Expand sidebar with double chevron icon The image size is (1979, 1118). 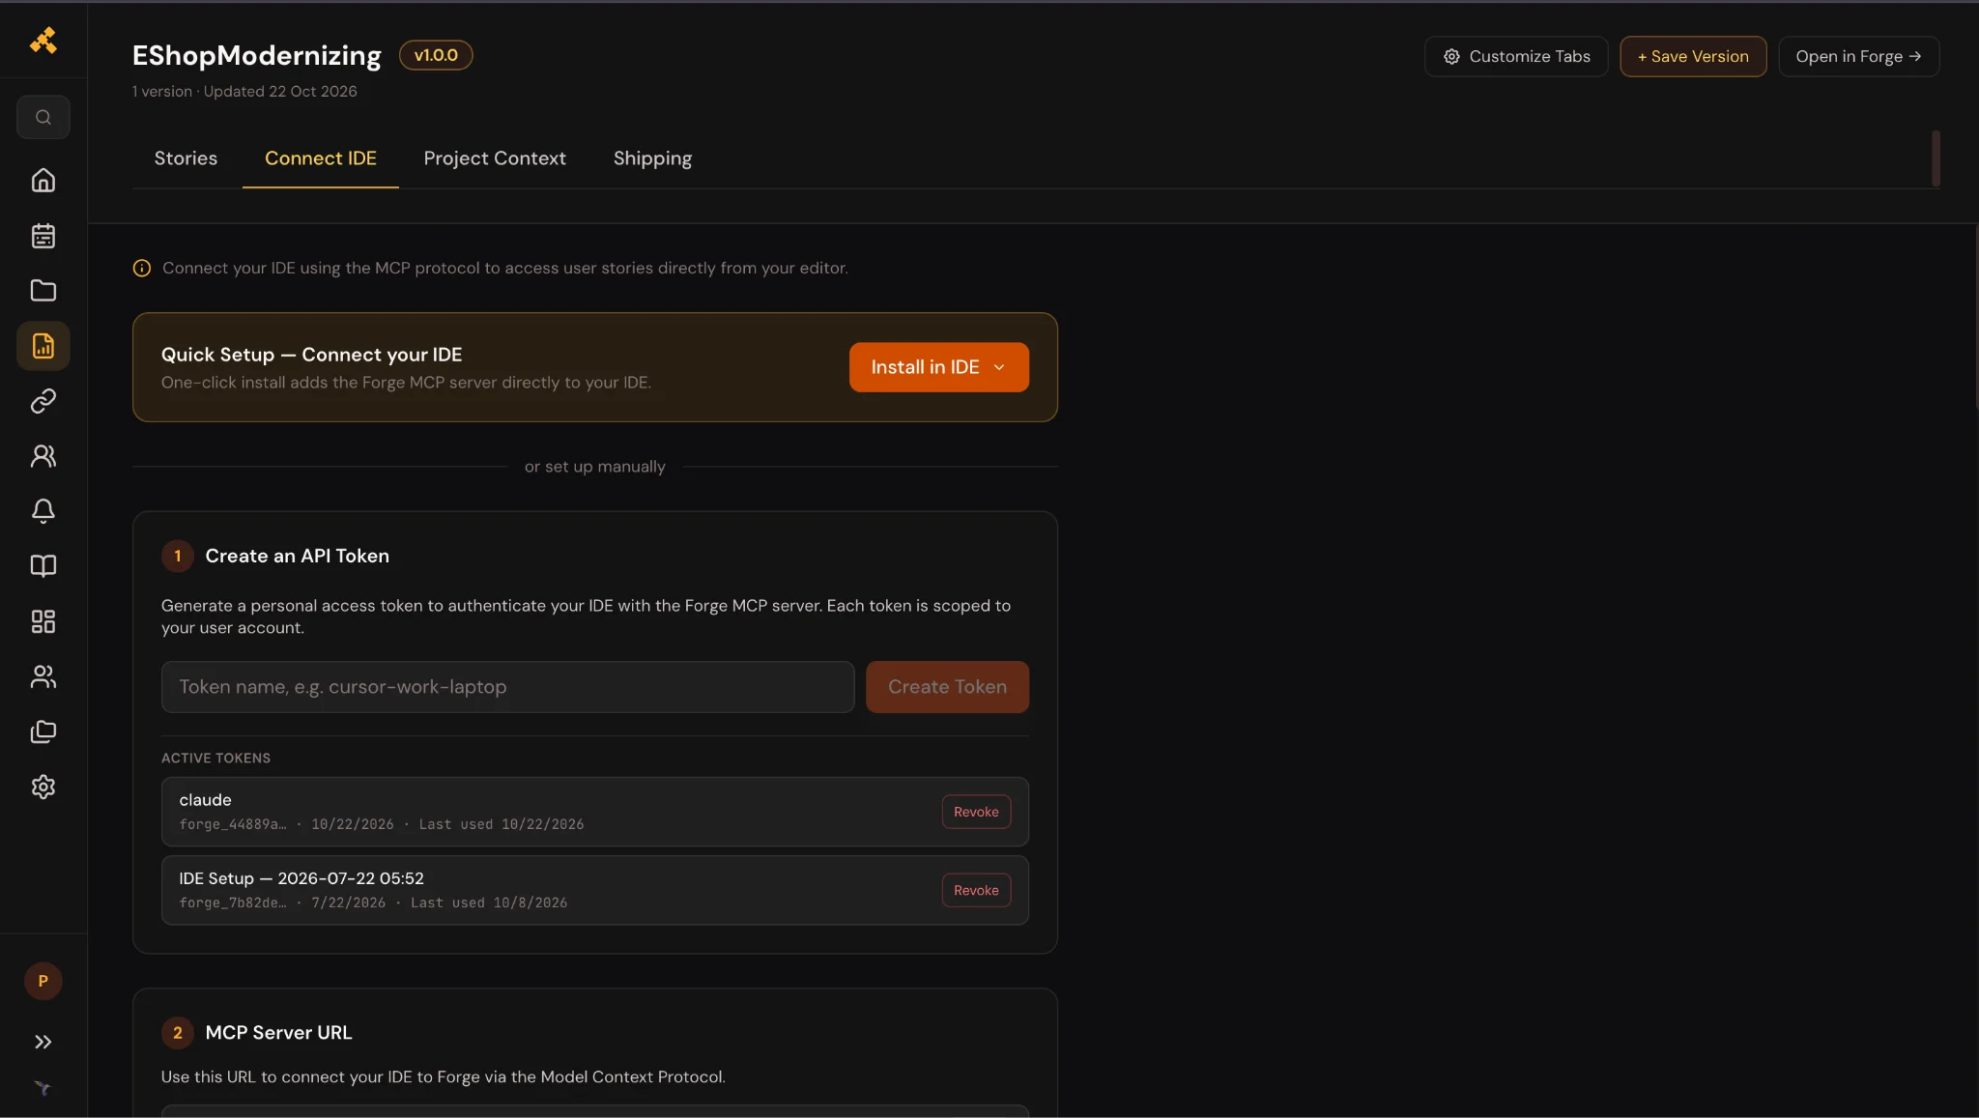click(43, 1042)
